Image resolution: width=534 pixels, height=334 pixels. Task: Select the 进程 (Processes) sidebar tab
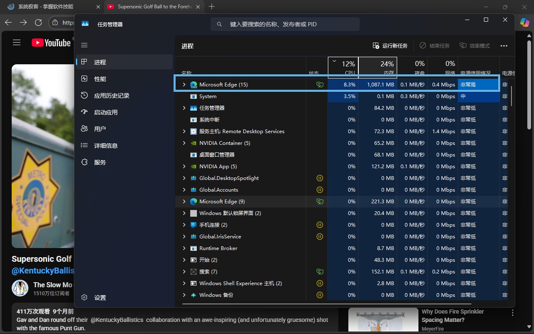[124, 62]
